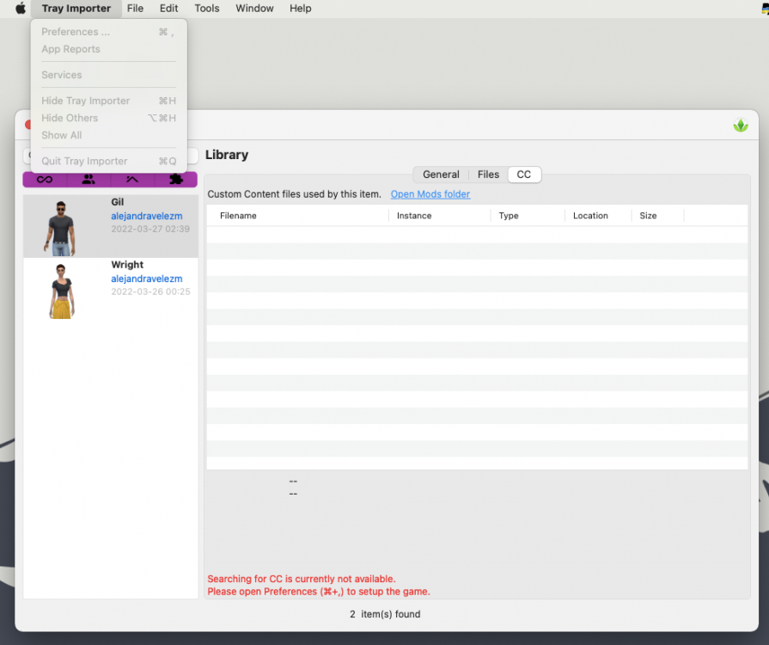Choose Quit Tray Importer

point(108,161)
